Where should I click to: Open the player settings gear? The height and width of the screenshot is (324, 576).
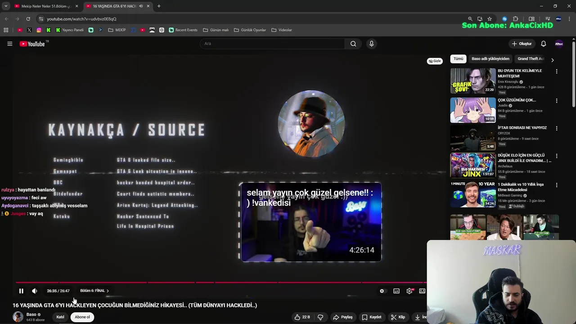point(409,291)
